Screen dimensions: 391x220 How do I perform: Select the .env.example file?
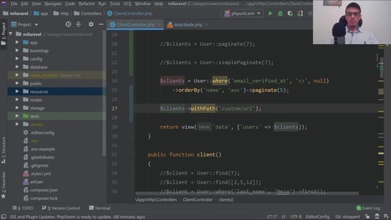(x=42, y=149)
